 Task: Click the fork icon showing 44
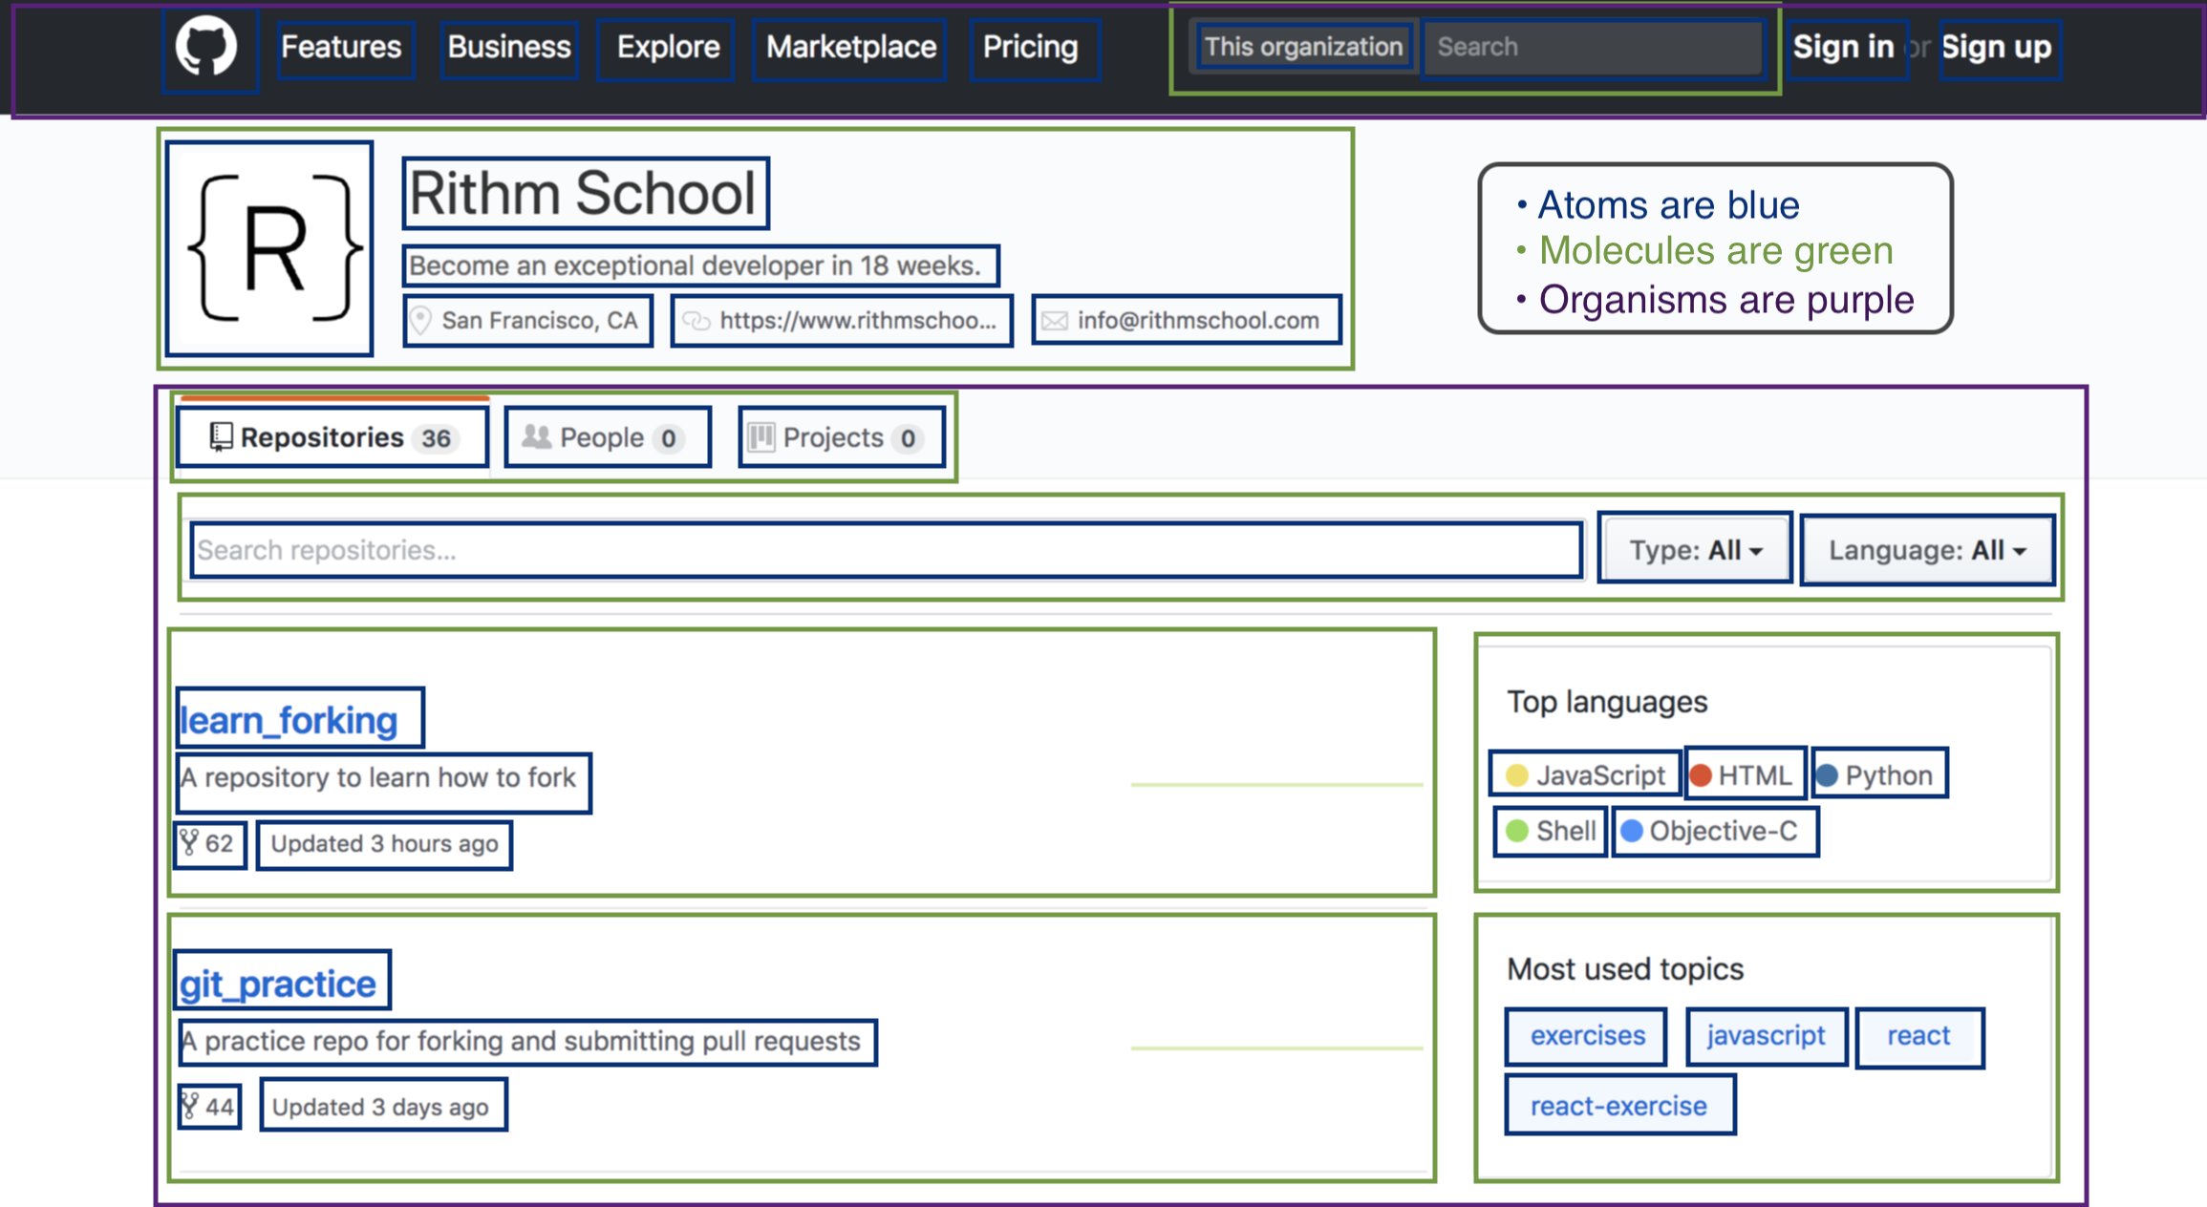(x=189, y=1106)
